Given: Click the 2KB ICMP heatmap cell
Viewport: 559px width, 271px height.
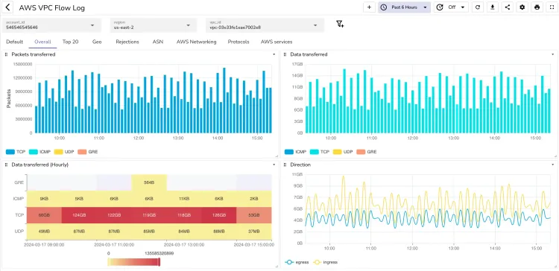Looking at the screenshot, I should tap(254, 199).
